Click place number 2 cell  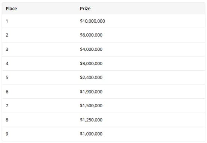pyautogui.click(x=7, y=35)
